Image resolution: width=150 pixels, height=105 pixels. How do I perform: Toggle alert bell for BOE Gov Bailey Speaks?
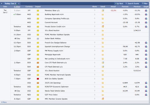(x=95, y=79)
